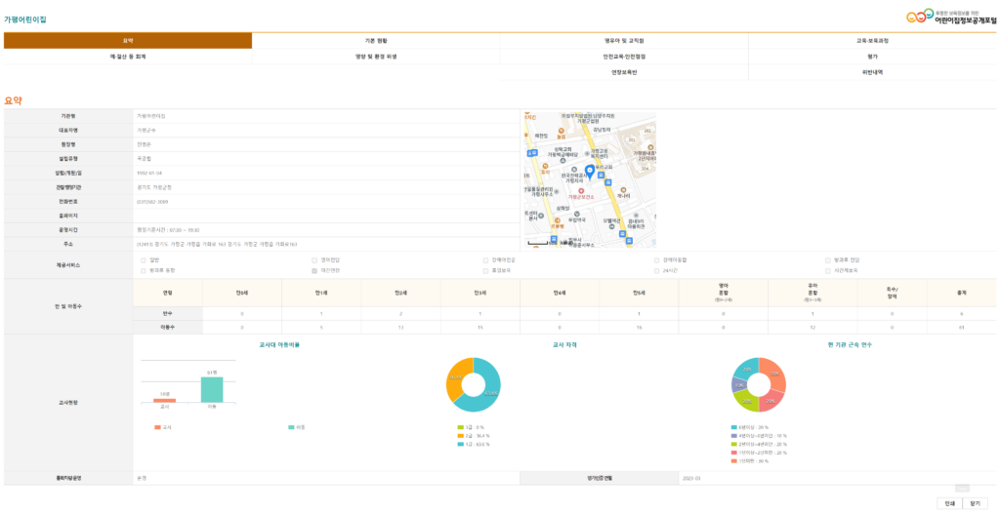
Task: Click the 아동 legend marker under bar chart
Action: point(292,427)
